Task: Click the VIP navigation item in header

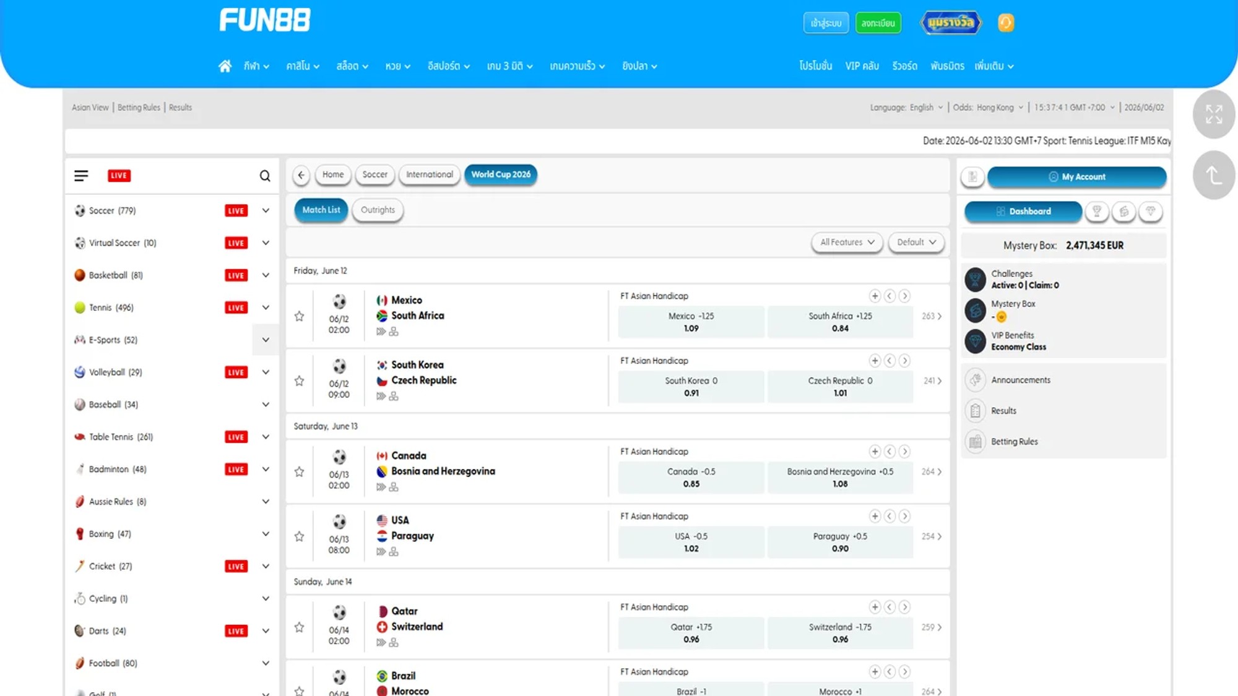Action: point(862,66)
